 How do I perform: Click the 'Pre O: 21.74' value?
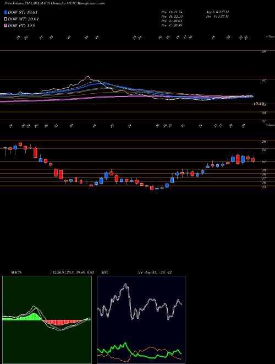coord(172,12)
